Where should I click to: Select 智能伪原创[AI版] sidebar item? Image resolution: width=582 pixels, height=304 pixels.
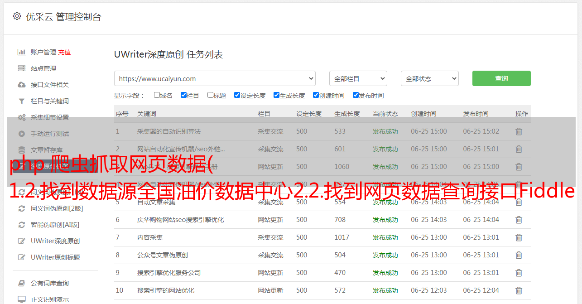[x=55, y=225]
